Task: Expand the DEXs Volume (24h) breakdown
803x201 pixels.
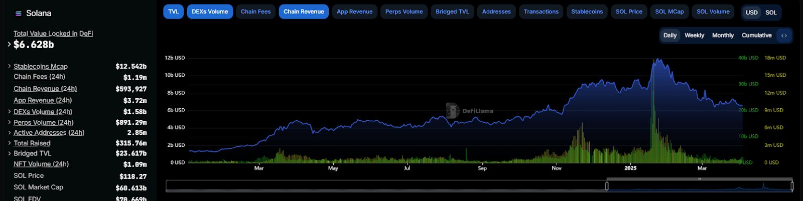Action: pos(9,112)
